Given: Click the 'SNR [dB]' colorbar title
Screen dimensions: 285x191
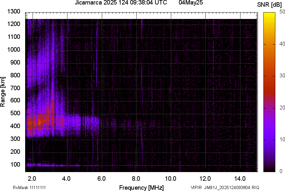Looking at the screenshot, I should pos(270,5).
